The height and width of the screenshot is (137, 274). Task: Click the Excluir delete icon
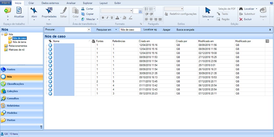241,19
